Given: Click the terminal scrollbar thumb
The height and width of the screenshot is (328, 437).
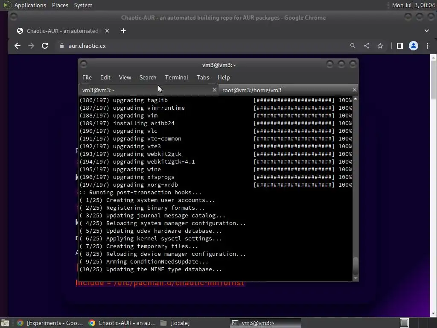Looking at the screenshot, I should [355, 266].
